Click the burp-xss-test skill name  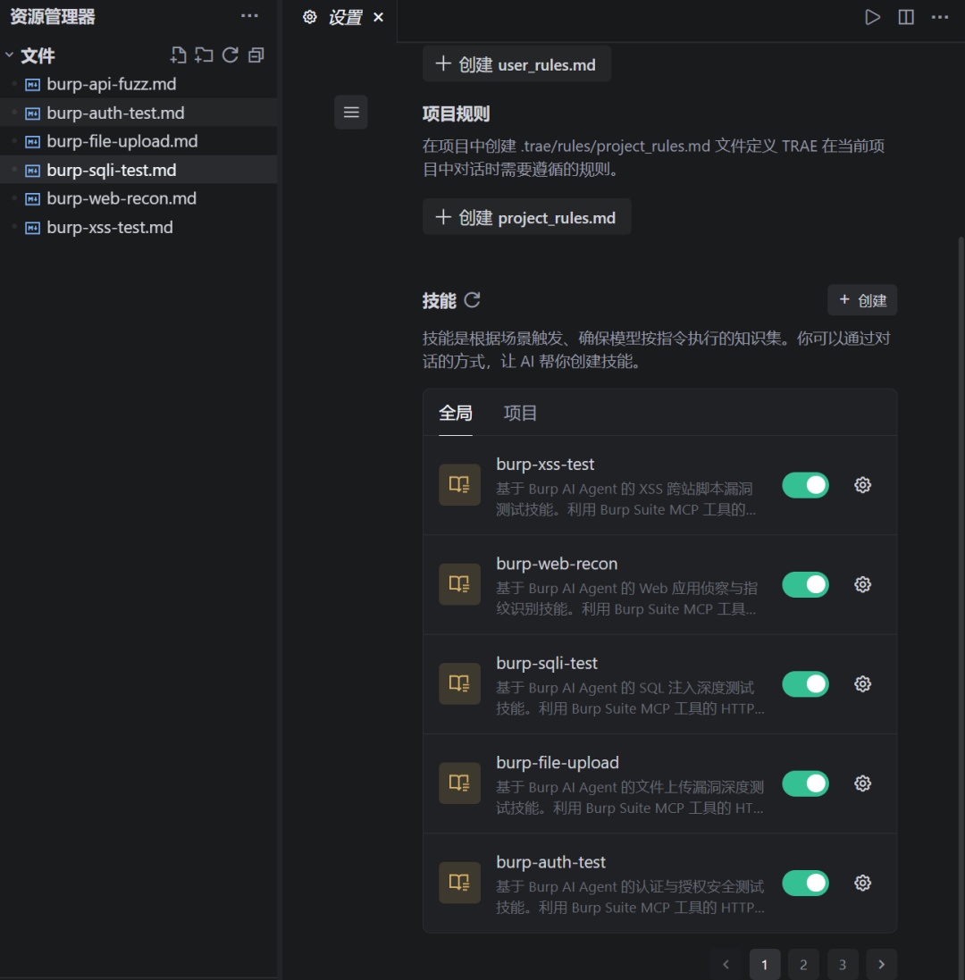(x=545, y=465)
